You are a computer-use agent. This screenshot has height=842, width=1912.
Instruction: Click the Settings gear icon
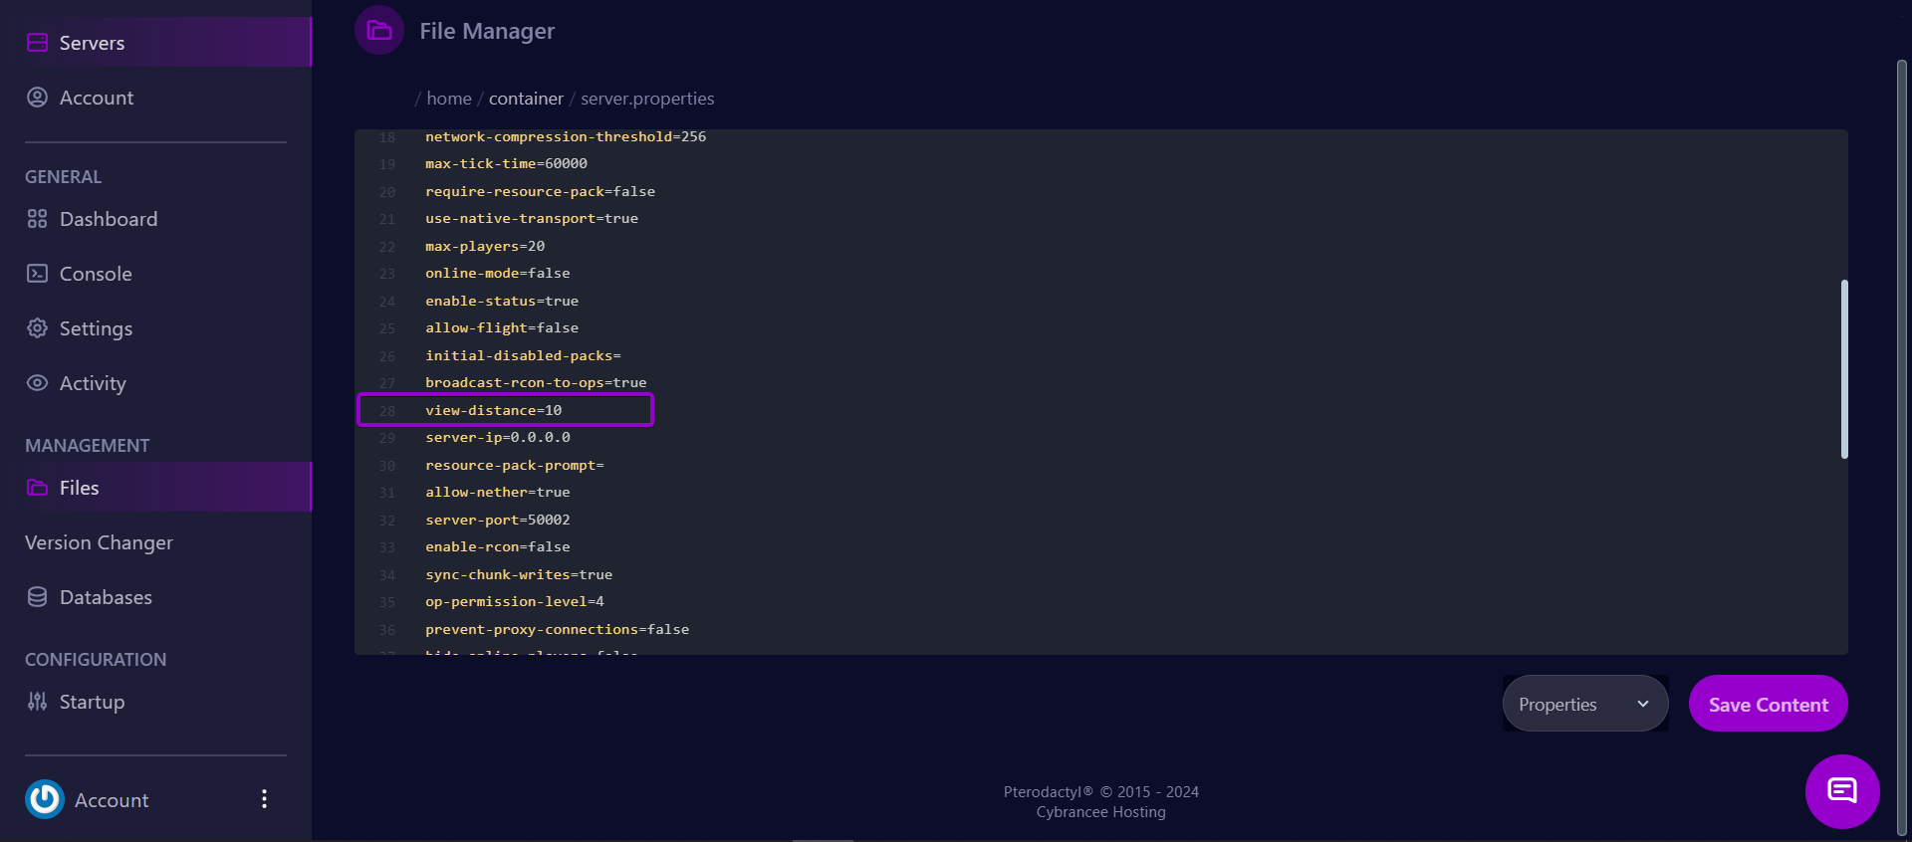pyautogui.click(x=37, y=328)
